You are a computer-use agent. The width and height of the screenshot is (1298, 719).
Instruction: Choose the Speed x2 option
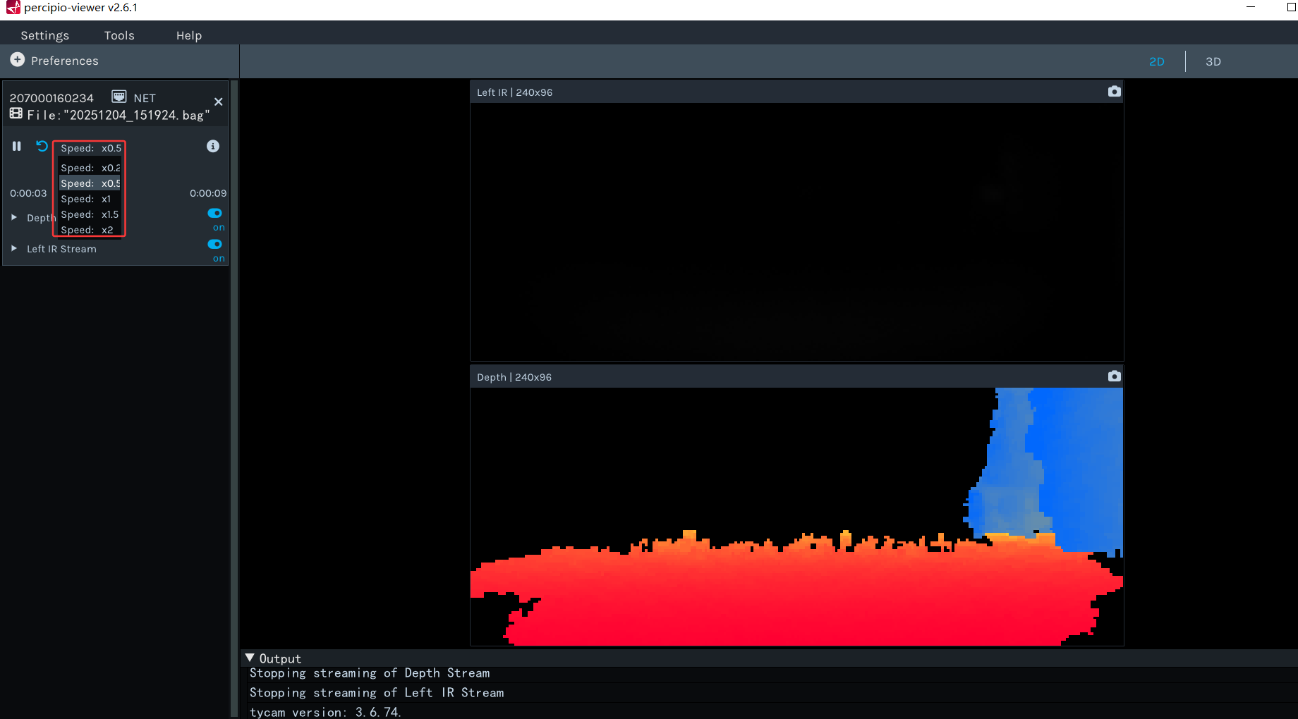(x=90, y=230)
